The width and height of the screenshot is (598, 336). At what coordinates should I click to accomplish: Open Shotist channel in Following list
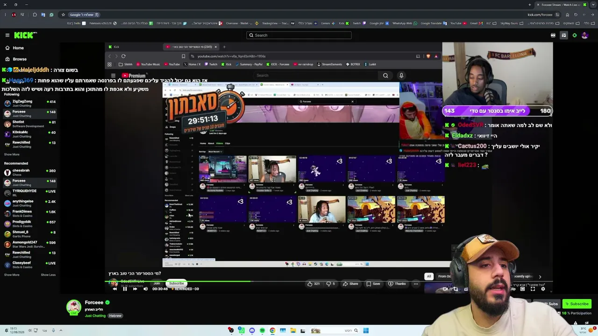30,124
